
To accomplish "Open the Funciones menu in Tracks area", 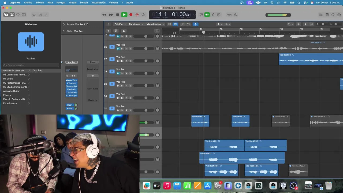I will click(136, 24).
